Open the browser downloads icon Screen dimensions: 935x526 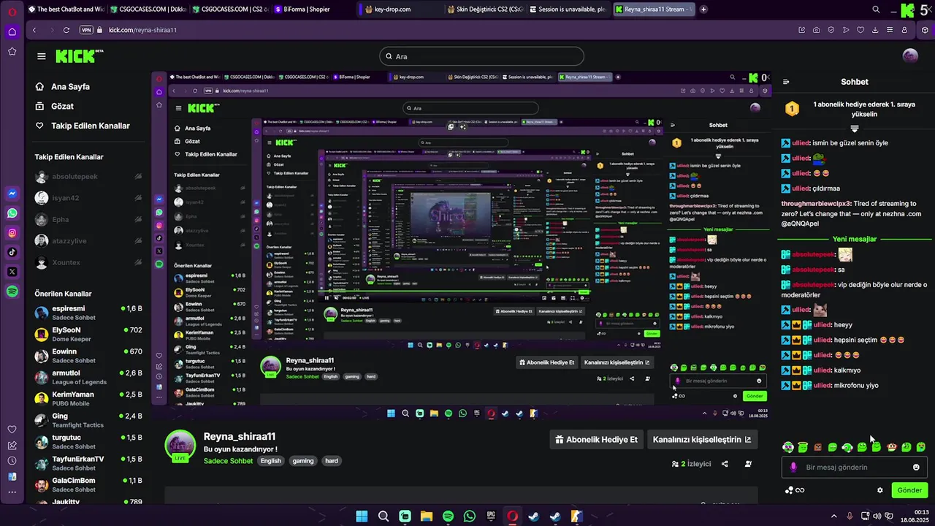pos(875,30)
